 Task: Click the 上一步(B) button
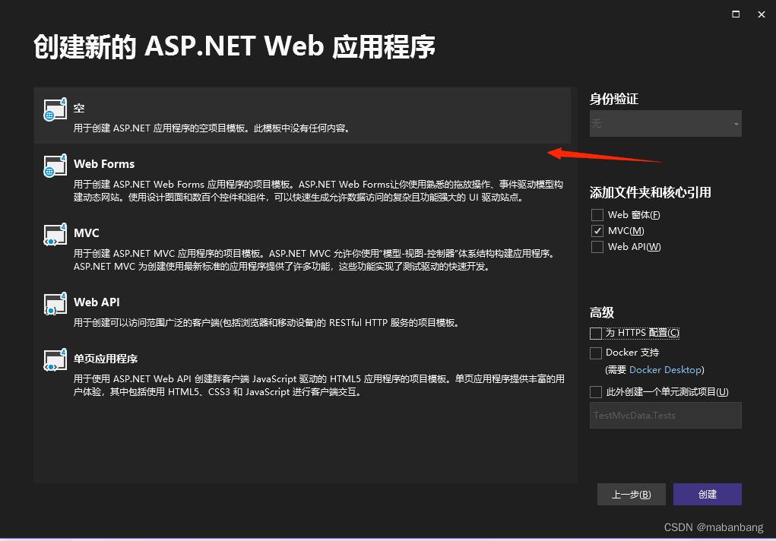click(632, 494)
